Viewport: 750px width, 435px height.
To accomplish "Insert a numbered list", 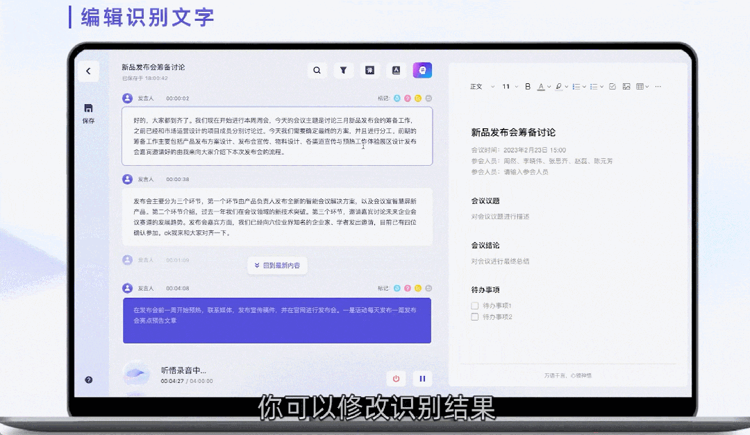I will (576, 87).
